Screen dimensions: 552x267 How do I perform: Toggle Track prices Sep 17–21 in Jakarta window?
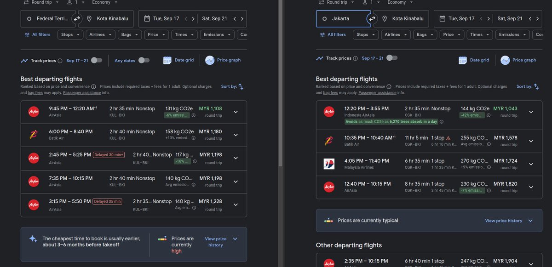click(392, 58)
